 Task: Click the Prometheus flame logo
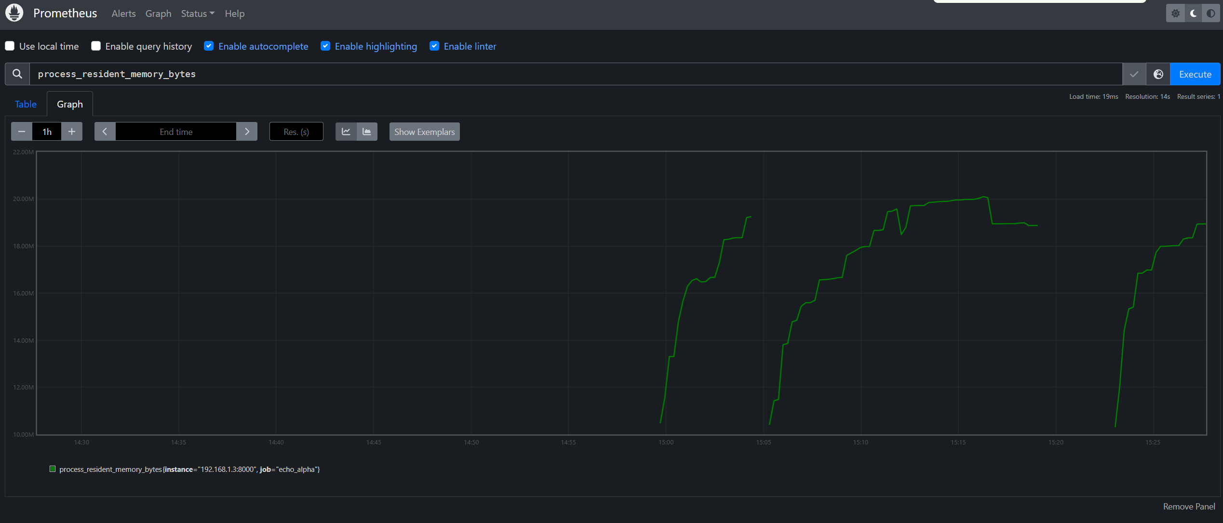click(x=14, y=13)
